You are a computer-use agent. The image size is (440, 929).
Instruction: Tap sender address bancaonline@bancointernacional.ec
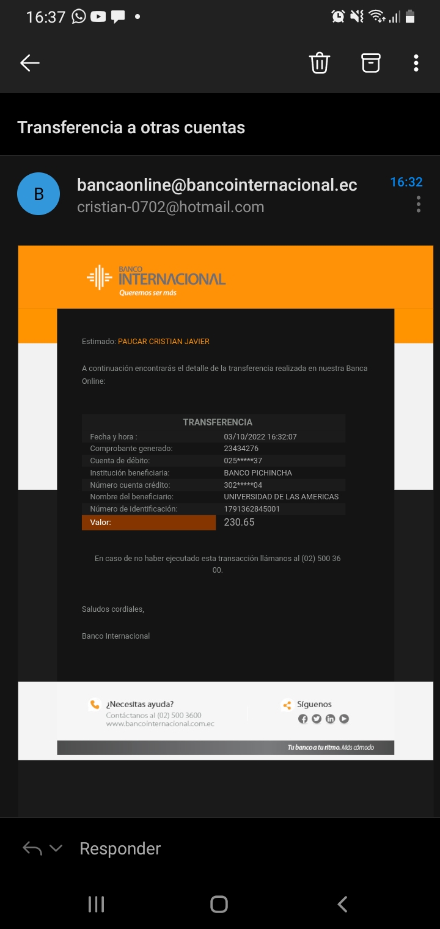[x=217, y=185]
